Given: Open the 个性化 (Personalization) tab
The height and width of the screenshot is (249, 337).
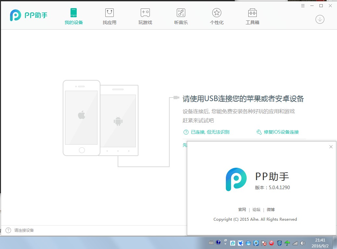Looking at the screenshot, I should [217, 17].
